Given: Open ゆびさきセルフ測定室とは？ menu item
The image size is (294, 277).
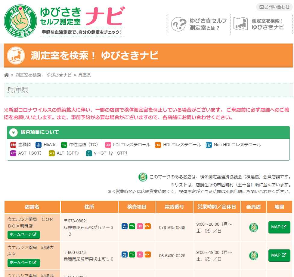Looking at the screenshot, I should coord(199,24).
